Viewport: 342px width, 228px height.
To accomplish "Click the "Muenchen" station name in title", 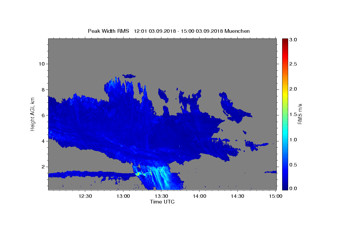I will (237, 31).
